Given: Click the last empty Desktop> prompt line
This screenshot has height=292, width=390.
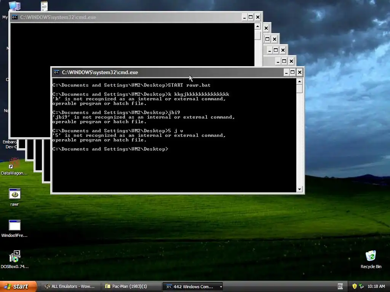Looking at the screenshot, I should point(110,149).
